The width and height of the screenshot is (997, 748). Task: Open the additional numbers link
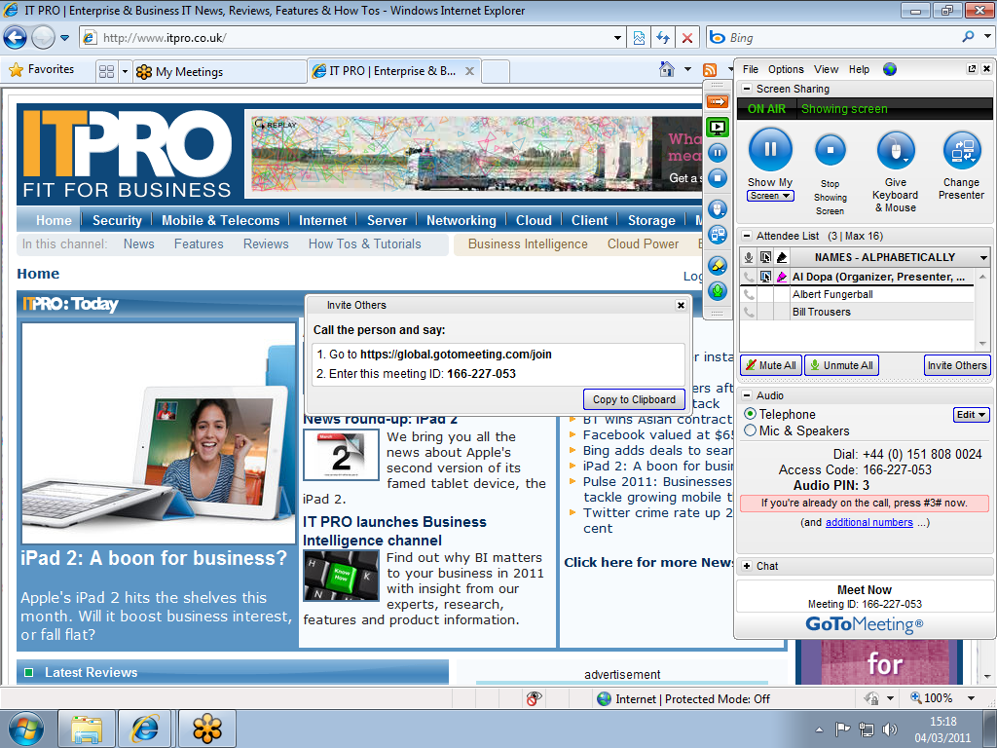[x=869, y=522]
